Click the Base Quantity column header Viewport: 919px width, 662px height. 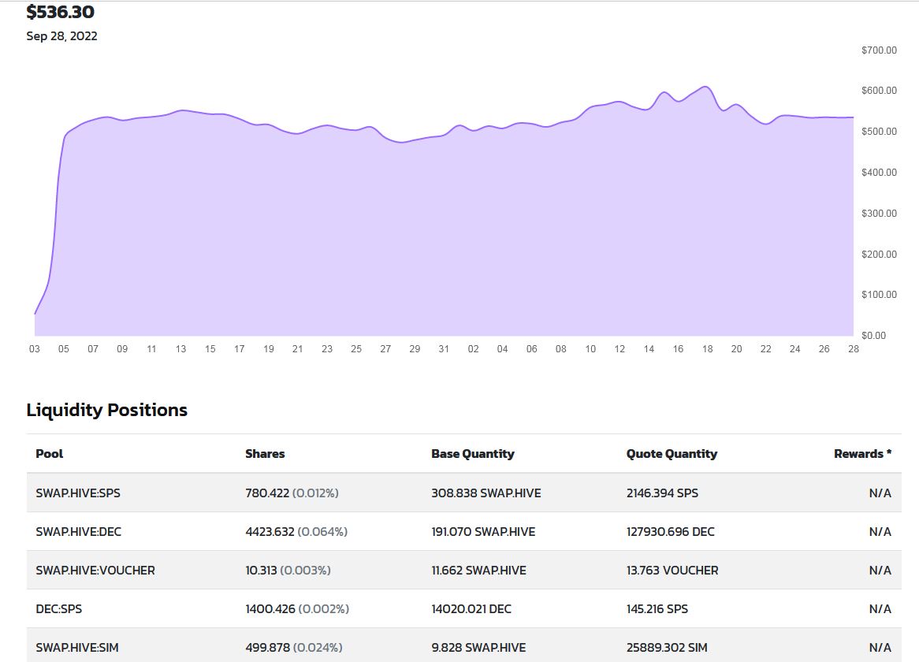(x=472, y=454)
